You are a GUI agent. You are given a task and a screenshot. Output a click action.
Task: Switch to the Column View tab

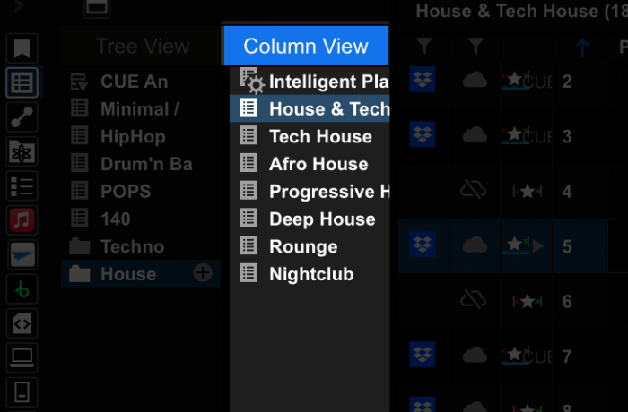(x=306, y=47)
